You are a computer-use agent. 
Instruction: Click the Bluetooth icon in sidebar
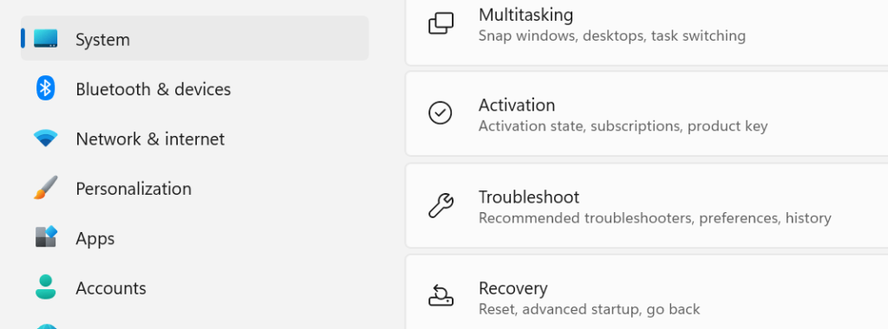click(45, 88)
